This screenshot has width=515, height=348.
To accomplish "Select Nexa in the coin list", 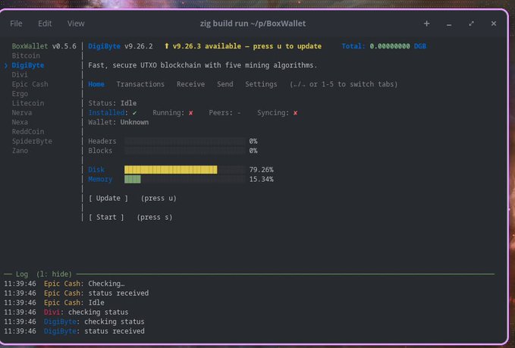I will 20,122.
